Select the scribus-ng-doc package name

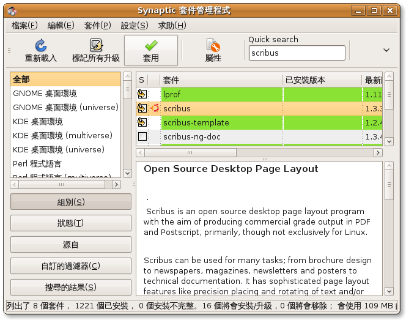pos(192,136)
